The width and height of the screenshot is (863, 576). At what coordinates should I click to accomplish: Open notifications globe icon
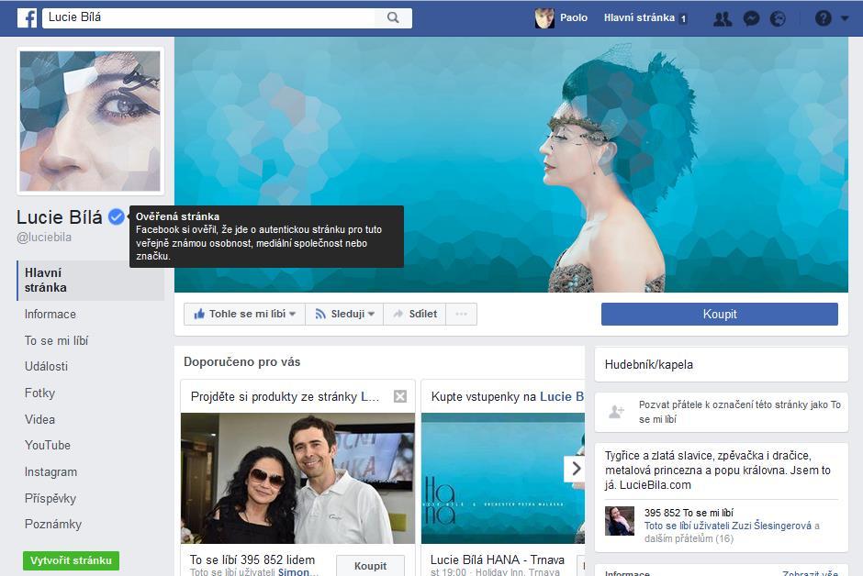pos(778,18)
